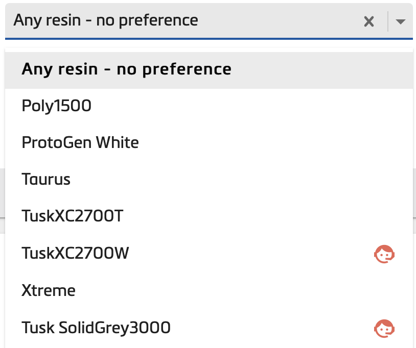Click the support headset icon beside Tusk SolidGrey3000

point(384,328)
